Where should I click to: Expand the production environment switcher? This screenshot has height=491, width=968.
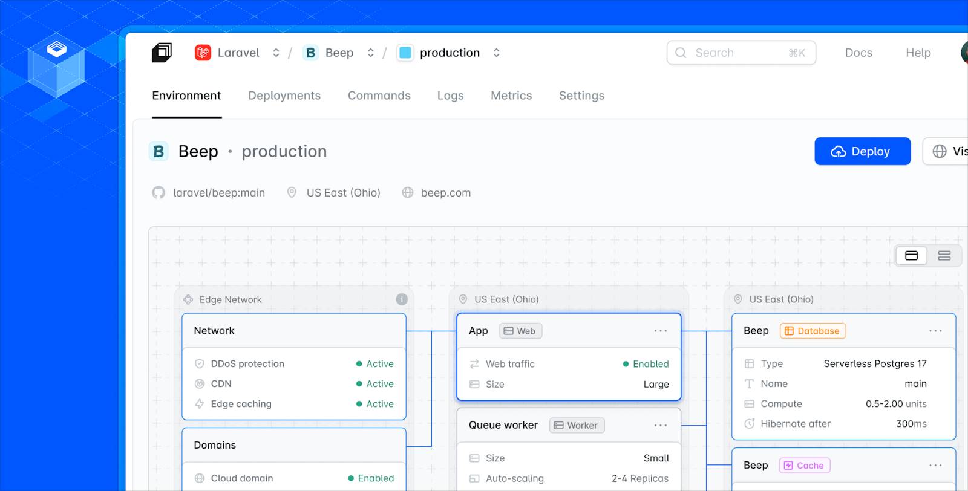[x=496, y=53]
